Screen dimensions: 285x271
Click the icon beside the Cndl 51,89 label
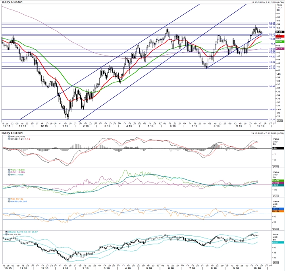click(6, 234)
